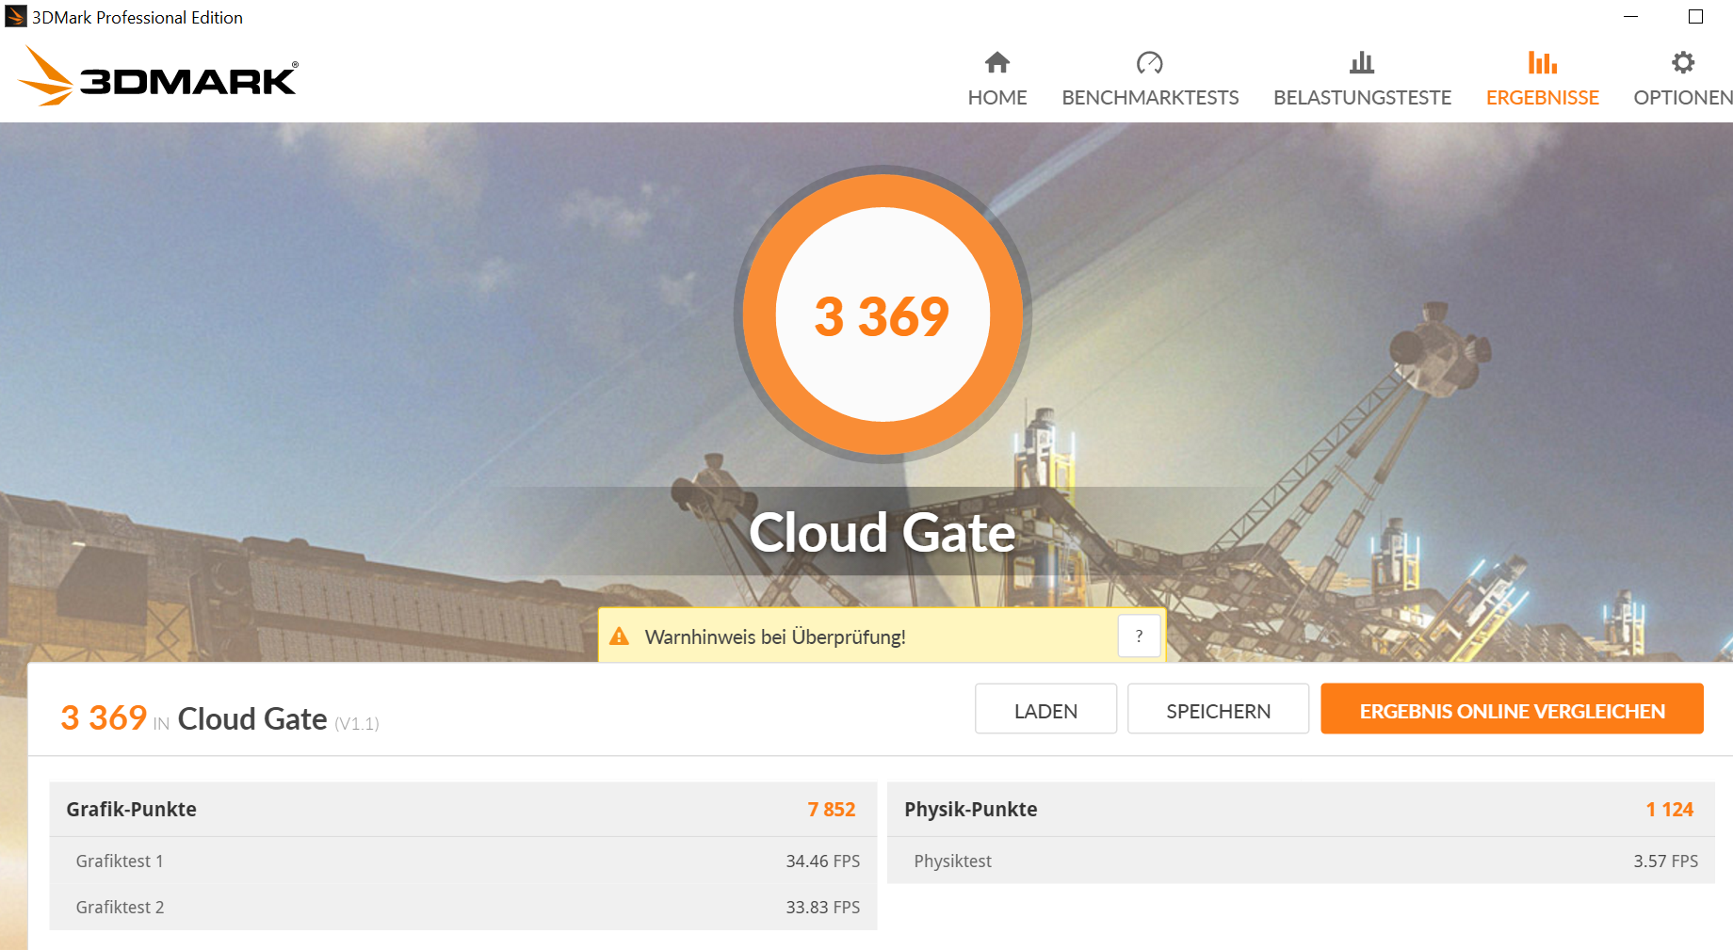This screenshot has height=950, width=1733.
Task: Switch to BENCHMARKTESTS tab
Action: click(1150, 80)
